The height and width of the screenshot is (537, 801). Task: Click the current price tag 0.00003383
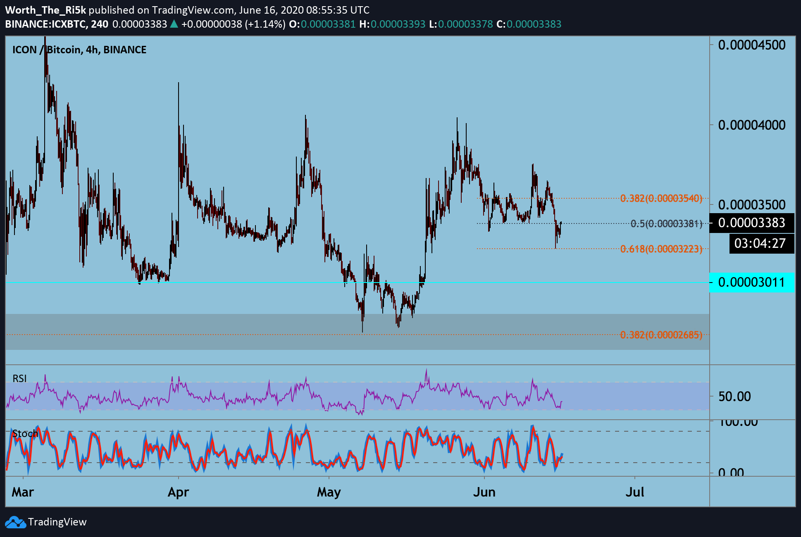pos(751,223)
